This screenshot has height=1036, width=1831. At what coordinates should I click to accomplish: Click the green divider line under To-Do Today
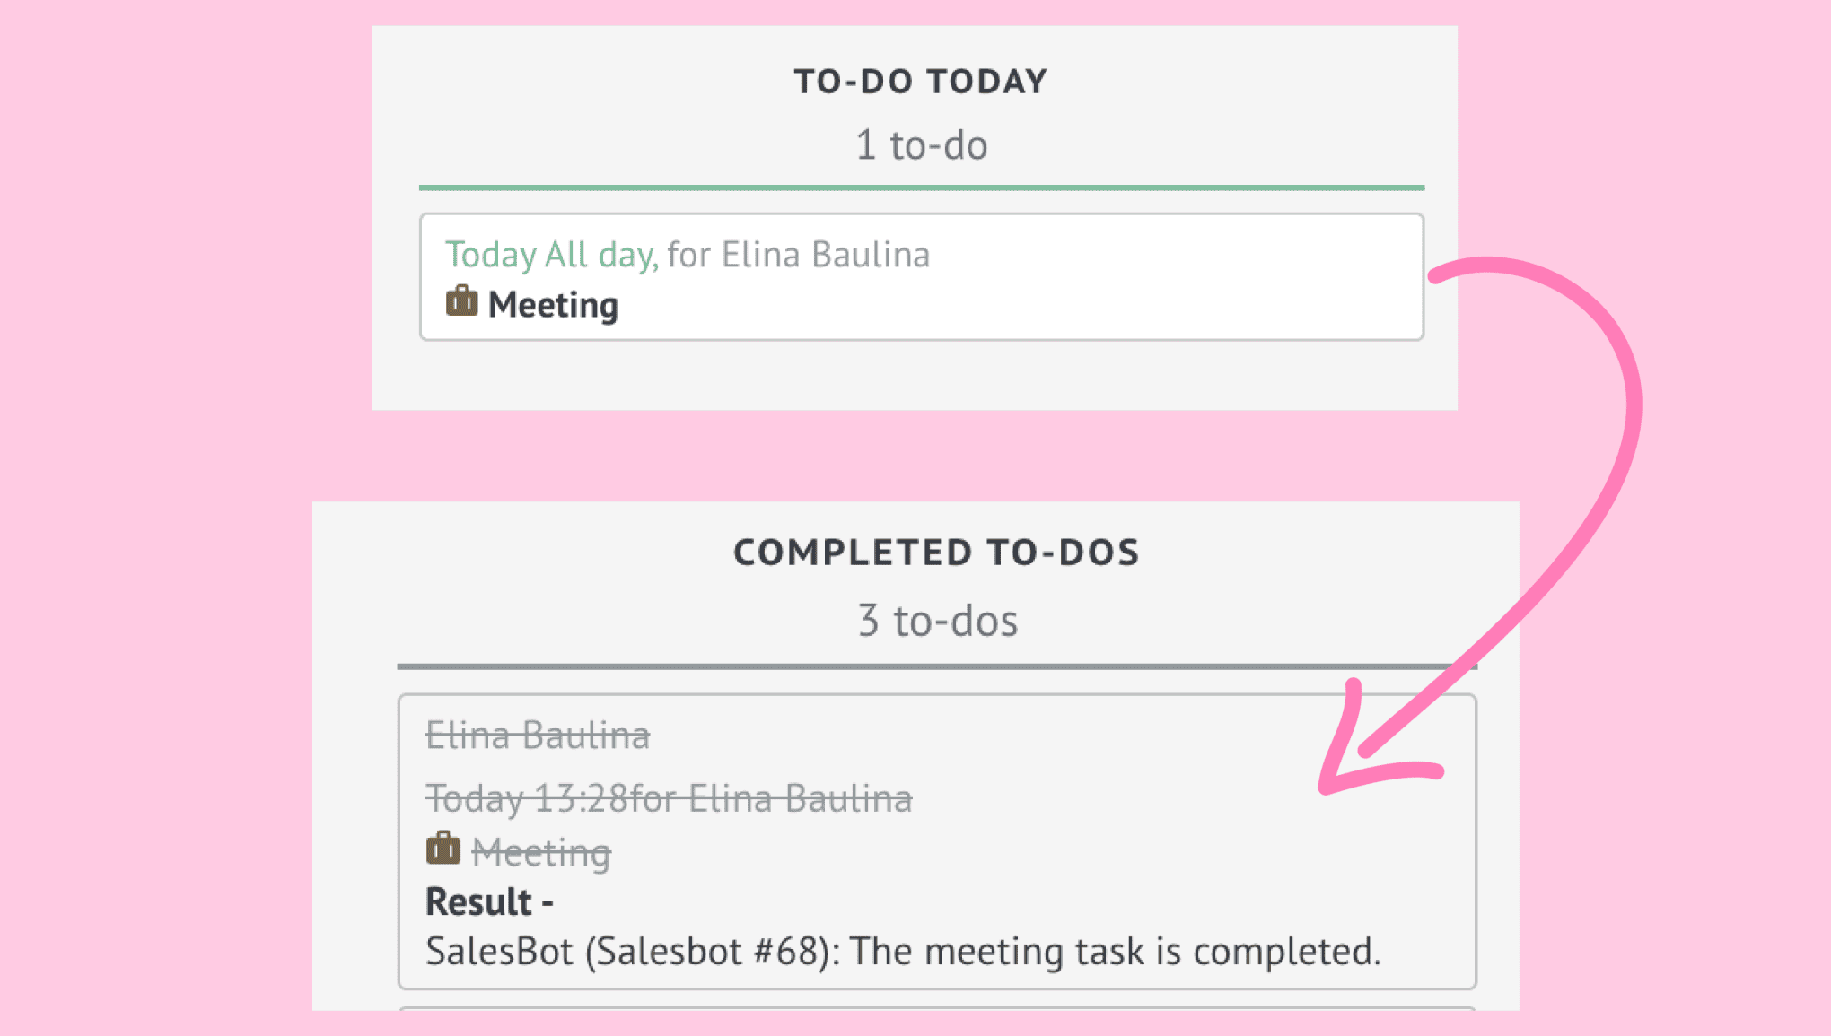(922, 187)
